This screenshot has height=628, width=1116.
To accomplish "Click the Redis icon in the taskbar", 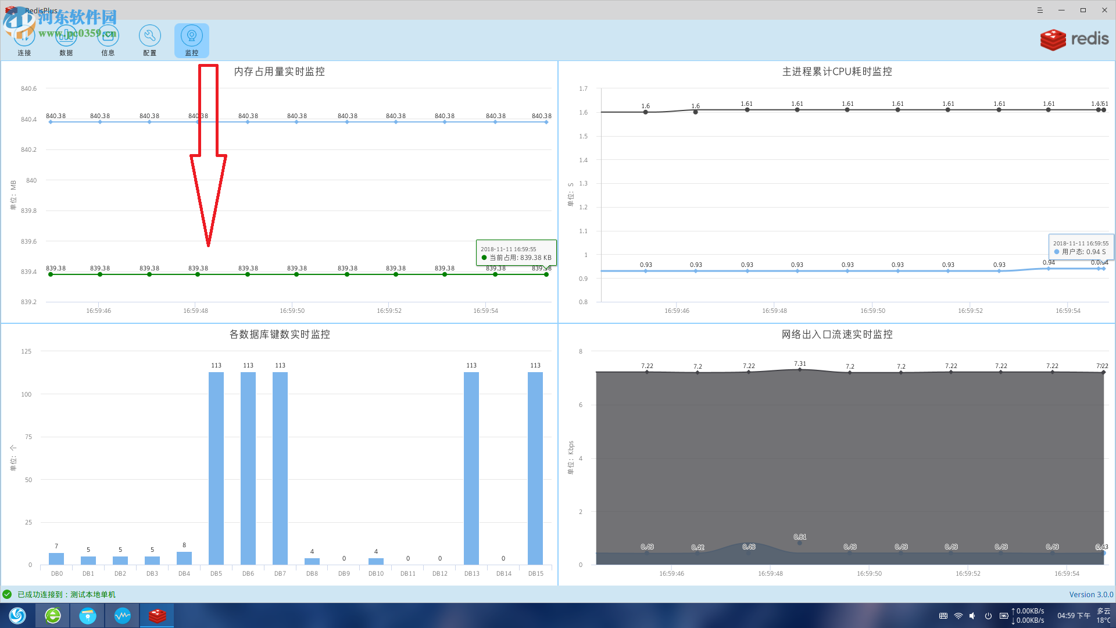I will pos(156,615).
